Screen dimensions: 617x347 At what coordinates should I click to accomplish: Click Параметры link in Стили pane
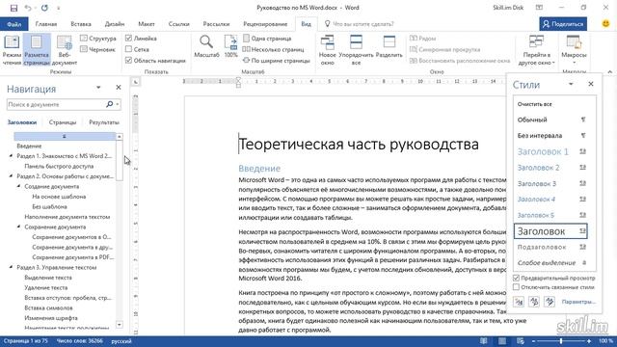tap(578, 302)
